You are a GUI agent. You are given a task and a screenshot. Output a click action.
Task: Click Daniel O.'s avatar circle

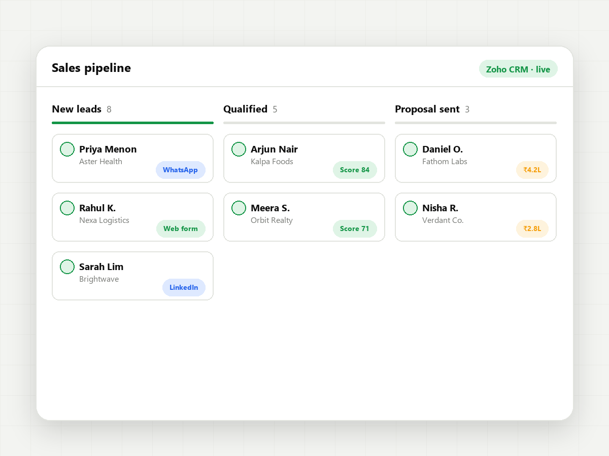pyautogui.click(x=410, y=149)
